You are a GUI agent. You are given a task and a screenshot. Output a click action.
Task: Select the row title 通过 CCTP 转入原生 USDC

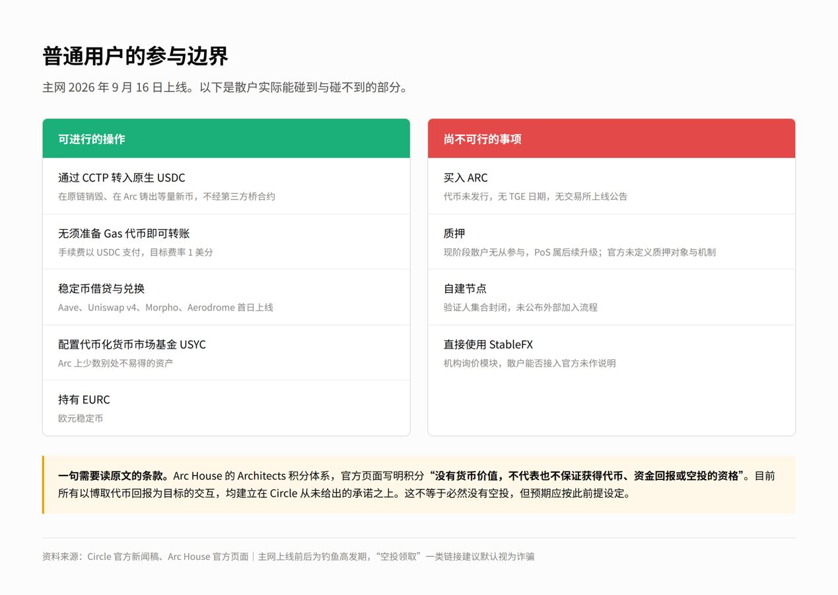click(122, 178)
